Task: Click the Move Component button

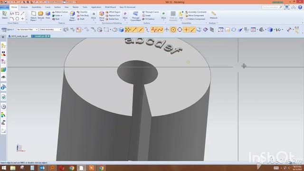Action: [194, 16]
